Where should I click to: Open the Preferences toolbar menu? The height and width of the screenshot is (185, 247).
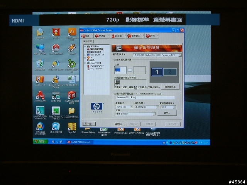(135, 36)
